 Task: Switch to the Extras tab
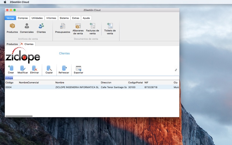[76, 18]
